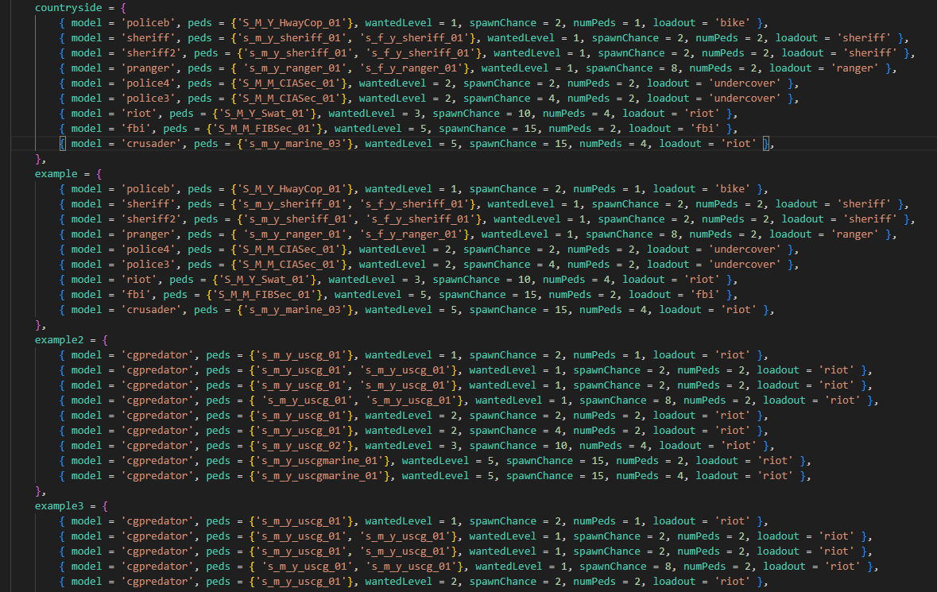Click numPeds value 4 in countryside crusader row

point(645,143)
